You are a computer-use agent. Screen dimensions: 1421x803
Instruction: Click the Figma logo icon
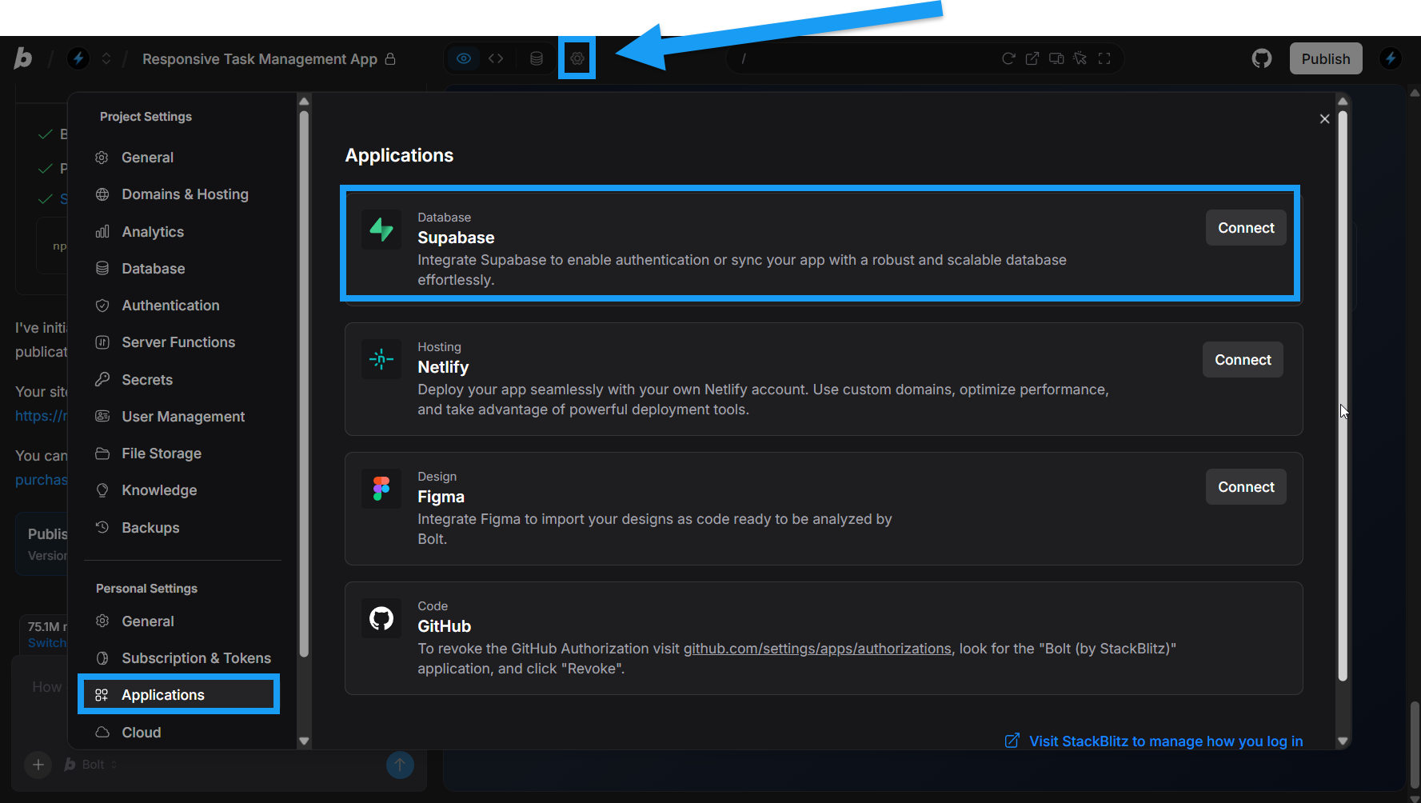381,489
